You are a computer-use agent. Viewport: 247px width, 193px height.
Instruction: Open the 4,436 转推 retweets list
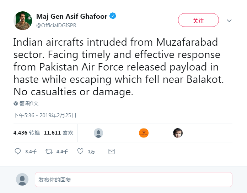coord(26,133)
